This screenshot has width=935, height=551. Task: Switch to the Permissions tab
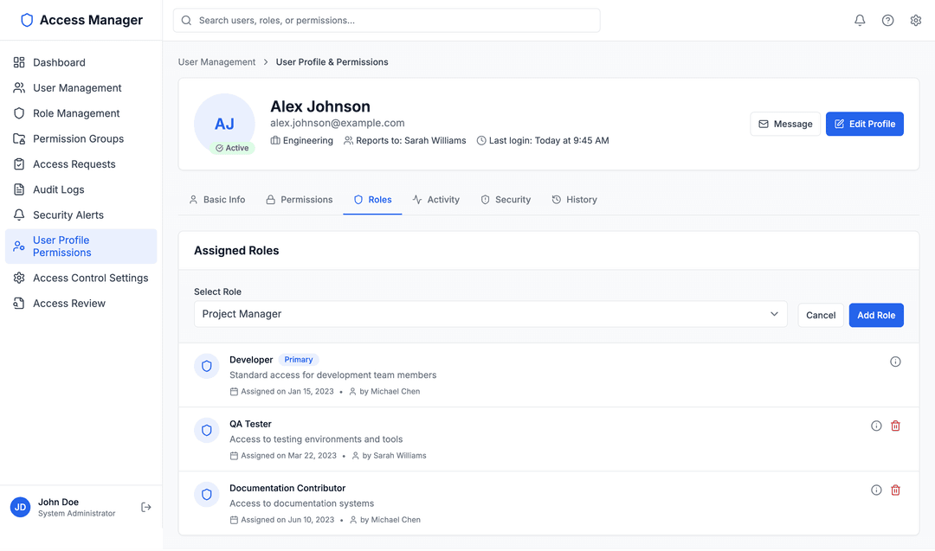click(300, 199)
